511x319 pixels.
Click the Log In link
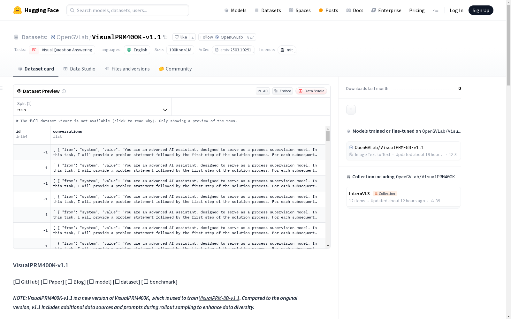456,10
